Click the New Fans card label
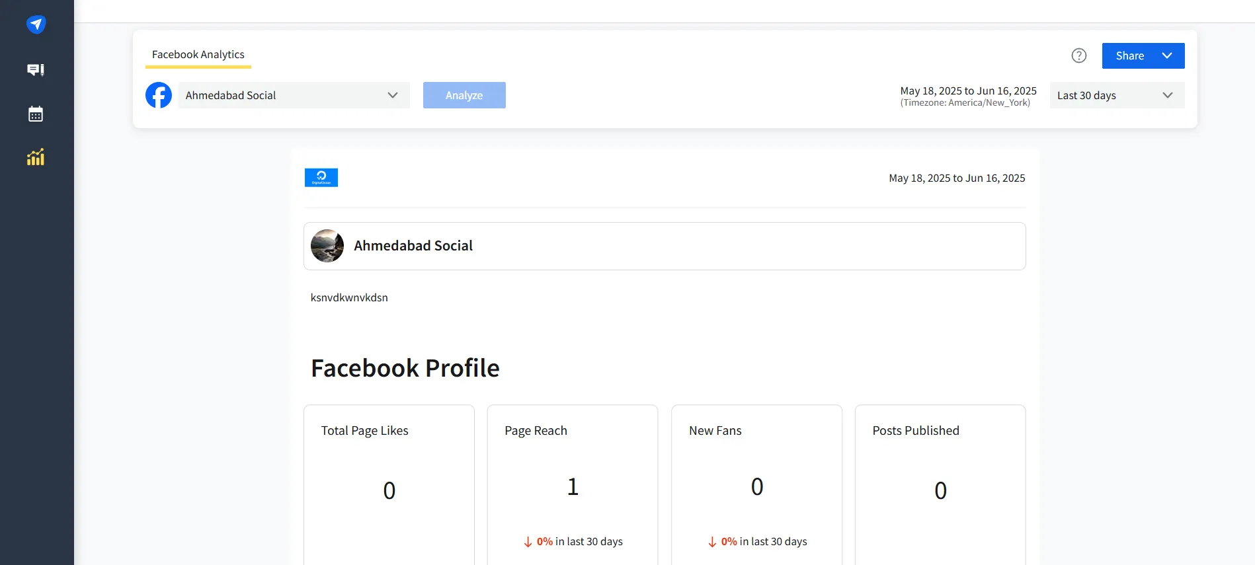Image resolution: width=1255 pixels, height=565 pixels. tap(715, 431)
